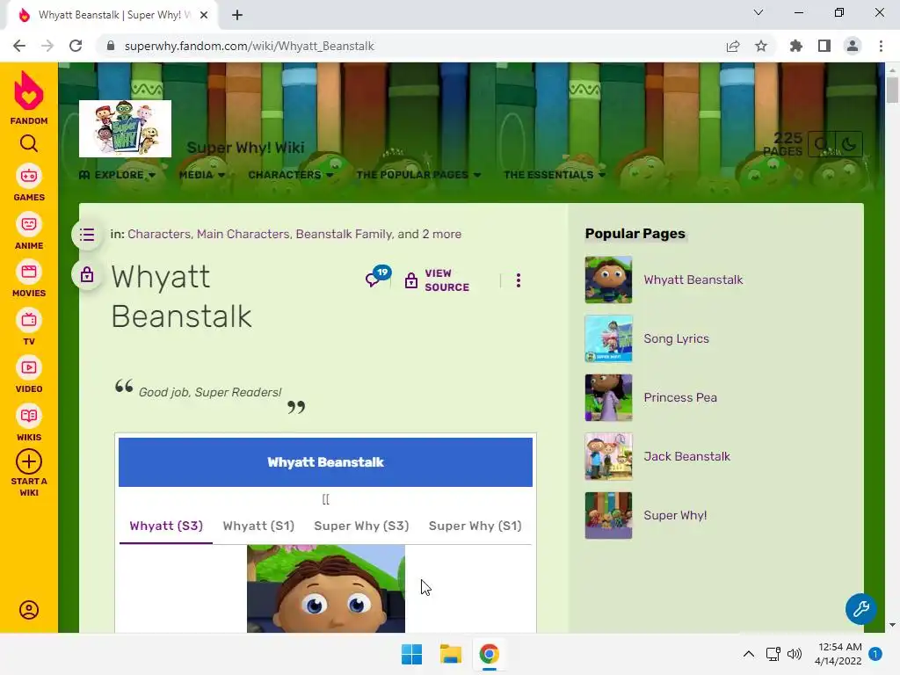Open the Fandom sidebar search icon
This screenshot has height=675, width=900.
point(29,143)
